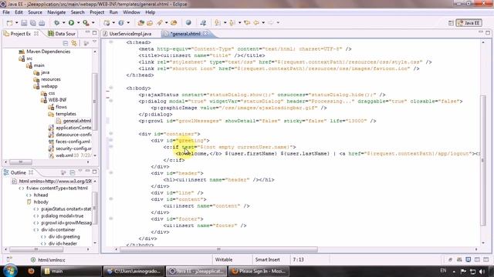Screen dimensions: 494x277
Task: Open the File menu
Action: [6, 12]
